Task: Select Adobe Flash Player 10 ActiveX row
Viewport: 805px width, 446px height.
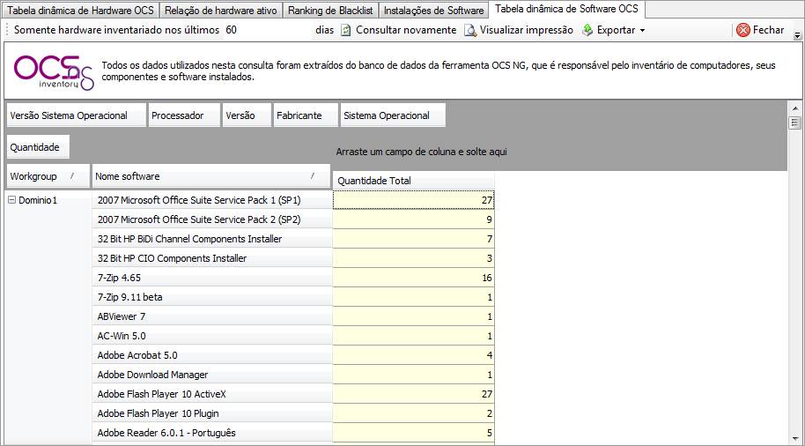Action: click(212, 394)
